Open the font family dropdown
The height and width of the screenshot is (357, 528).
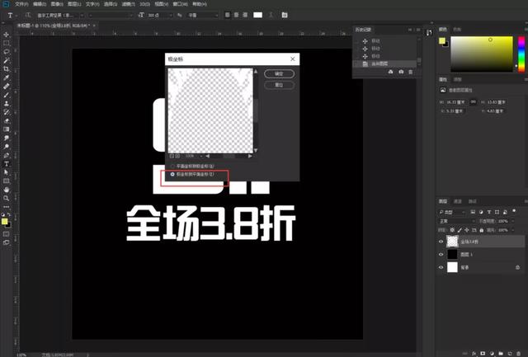click(x=82, y=15)
